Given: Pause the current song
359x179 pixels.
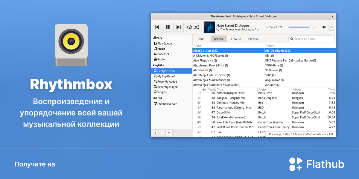Looking at the screenshot, I should (x=168, y=27).
